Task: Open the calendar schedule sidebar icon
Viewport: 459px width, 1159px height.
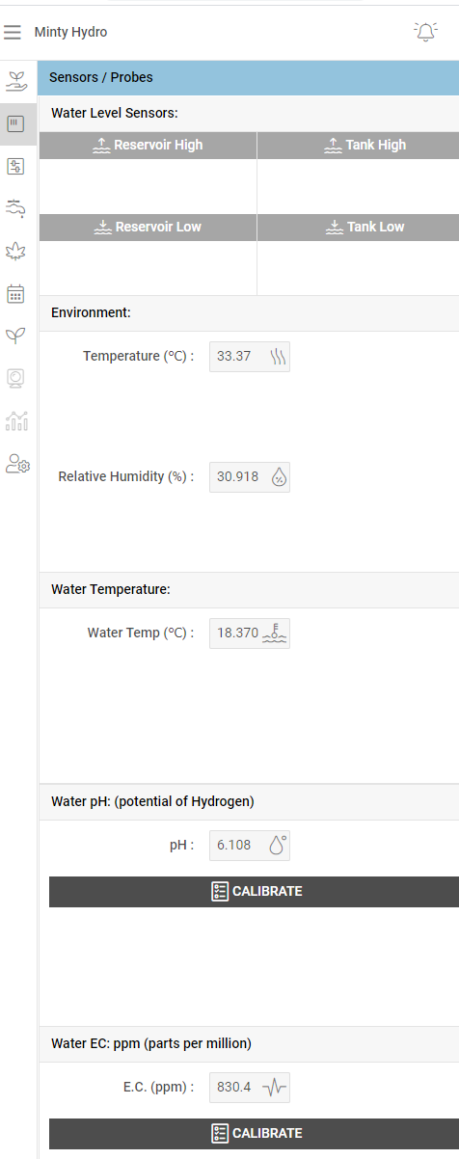Action: pyautogui.click(x=15, y=293)
